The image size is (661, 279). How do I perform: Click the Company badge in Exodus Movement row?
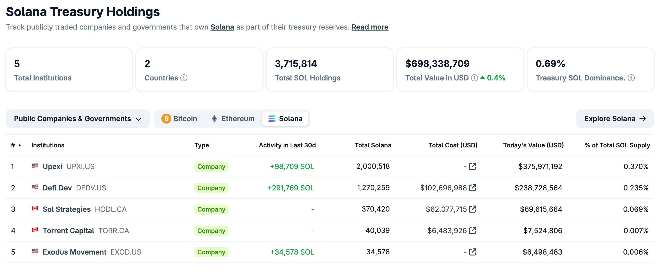click(211, 252)
